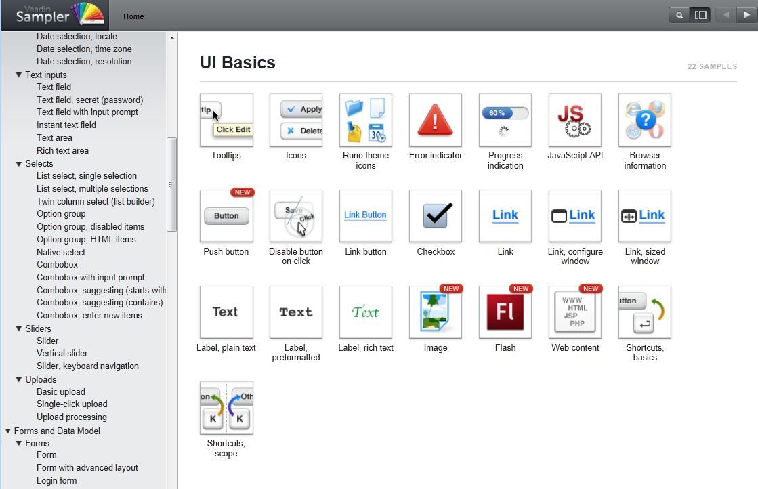The image size is (758, 489).
Task: Click the Tooltips sample caption
Action: [226, 156]
